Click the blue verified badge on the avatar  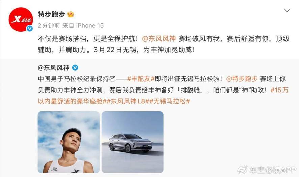[30, 29]
